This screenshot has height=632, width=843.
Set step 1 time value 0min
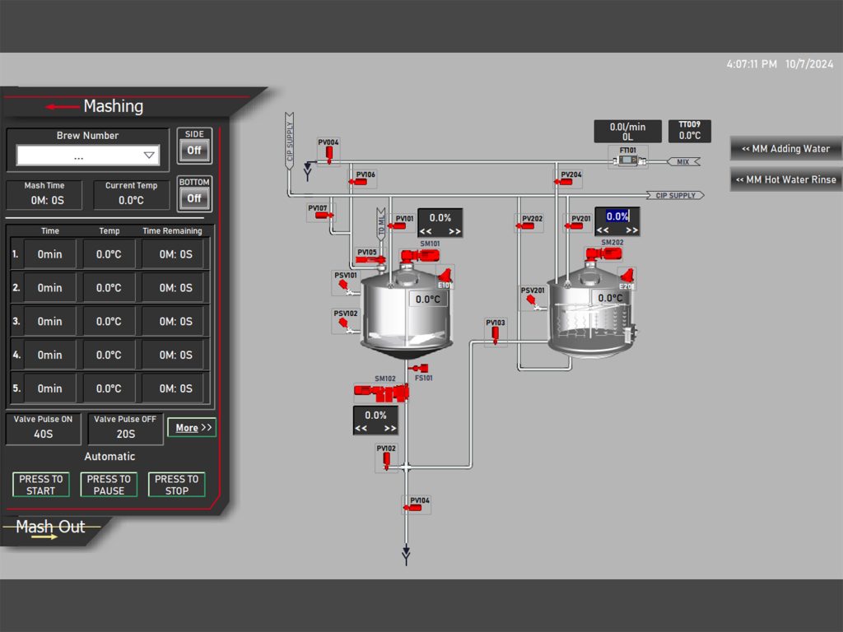tap(49, 254)
